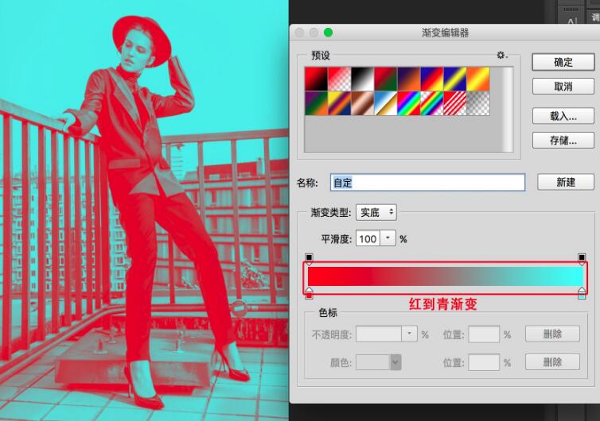Click the 新建 button

click(566, 182)
